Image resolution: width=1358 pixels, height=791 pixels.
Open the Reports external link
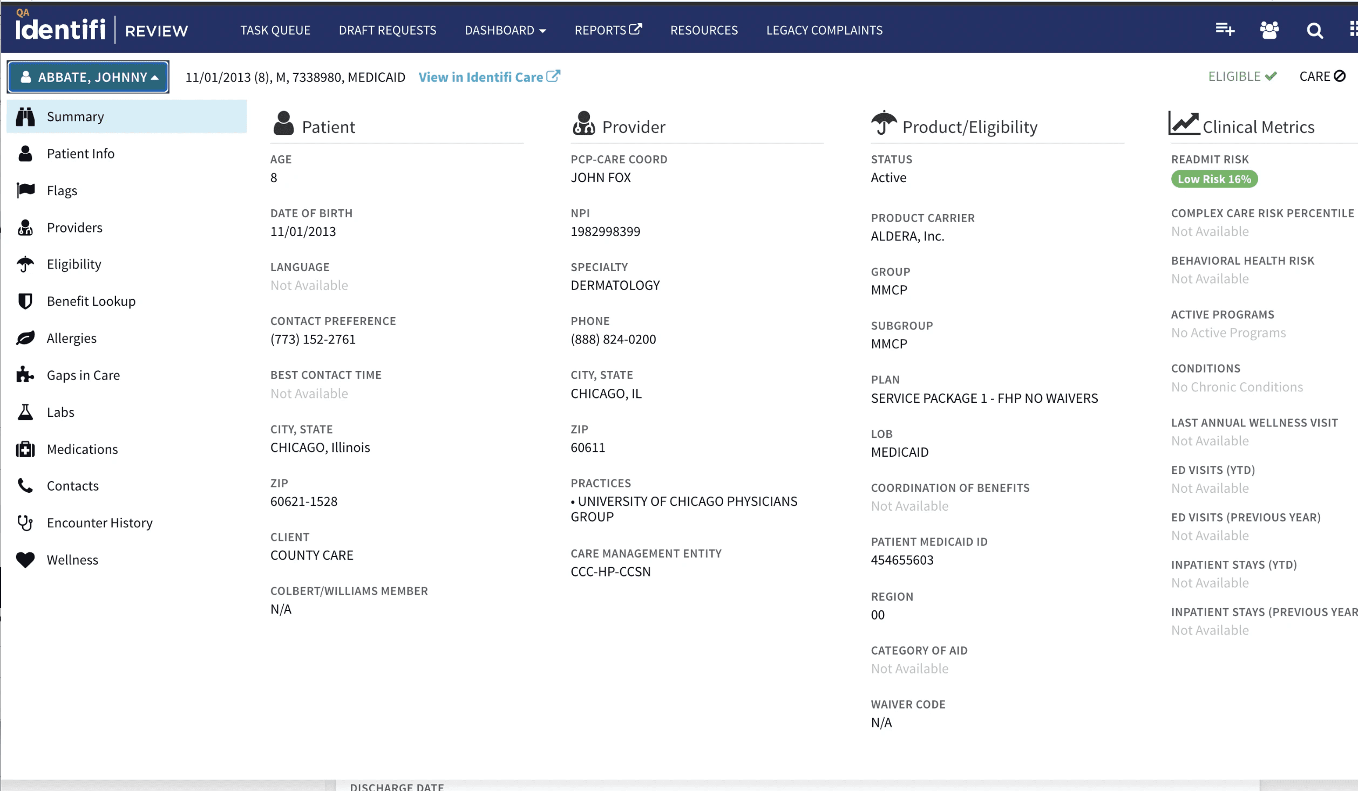(608, 30)
